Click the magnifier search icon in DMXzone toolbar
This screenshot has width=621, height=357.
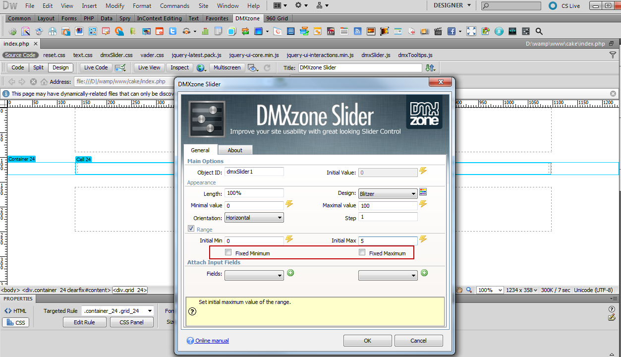[x=539, y=31]
